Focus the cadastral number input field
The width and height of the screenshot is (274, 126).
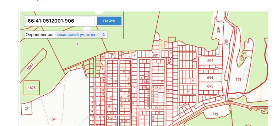[60, 21]
